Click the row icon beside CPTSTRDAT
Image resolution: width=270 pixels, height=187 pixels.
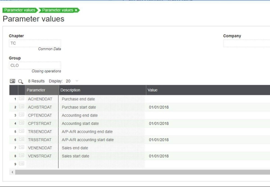tap(21, 123)
